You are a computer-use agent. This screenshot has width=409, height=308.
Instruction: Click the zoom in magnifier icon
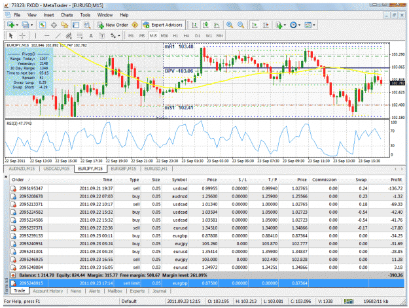coord(230,25)
